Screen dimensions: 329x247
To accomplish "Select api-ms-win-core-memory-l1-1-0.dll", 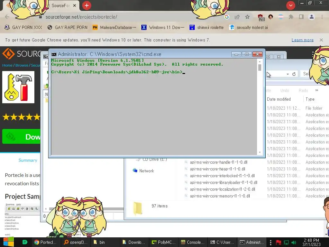I will point(220,196).
